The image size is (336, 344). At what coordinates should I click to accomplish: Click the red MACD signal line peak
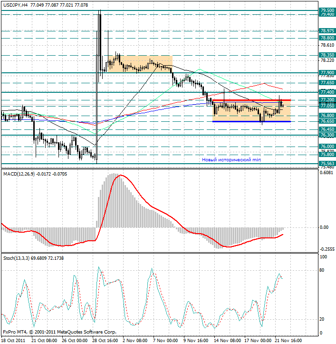coord(121,175)
